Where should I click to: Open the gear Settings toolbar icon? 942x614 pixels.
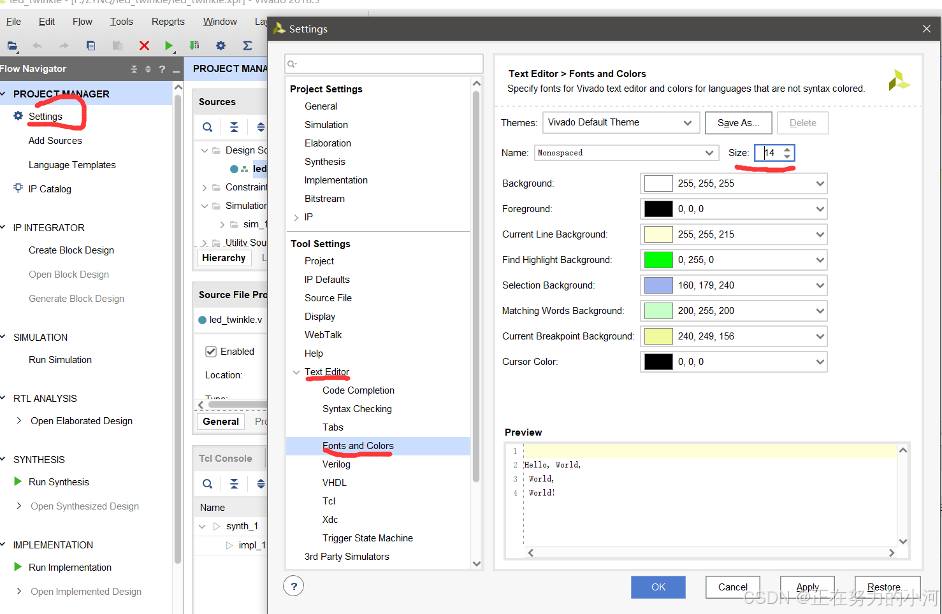click(221, 45)
